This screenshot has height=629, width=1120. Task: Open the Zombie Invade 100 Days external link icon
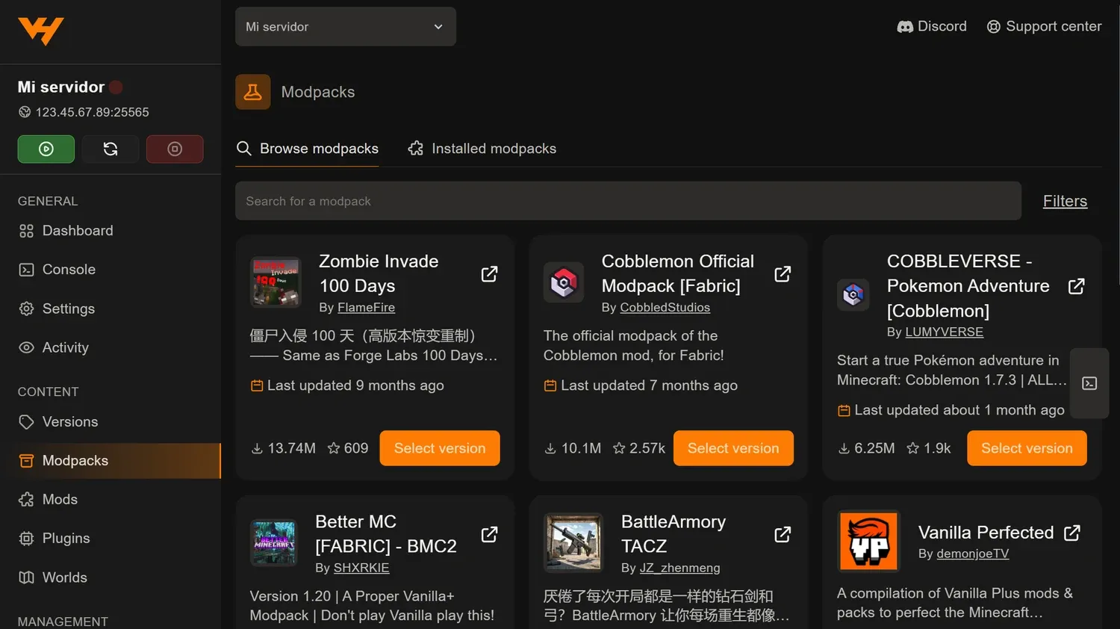(x=489, y=274)
